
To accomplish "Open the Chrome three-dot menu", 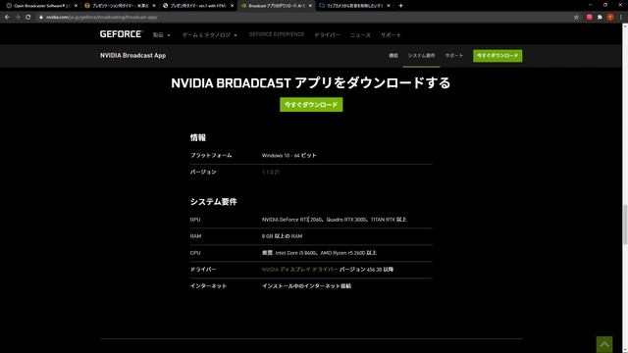I will click(x=621, y=18).
